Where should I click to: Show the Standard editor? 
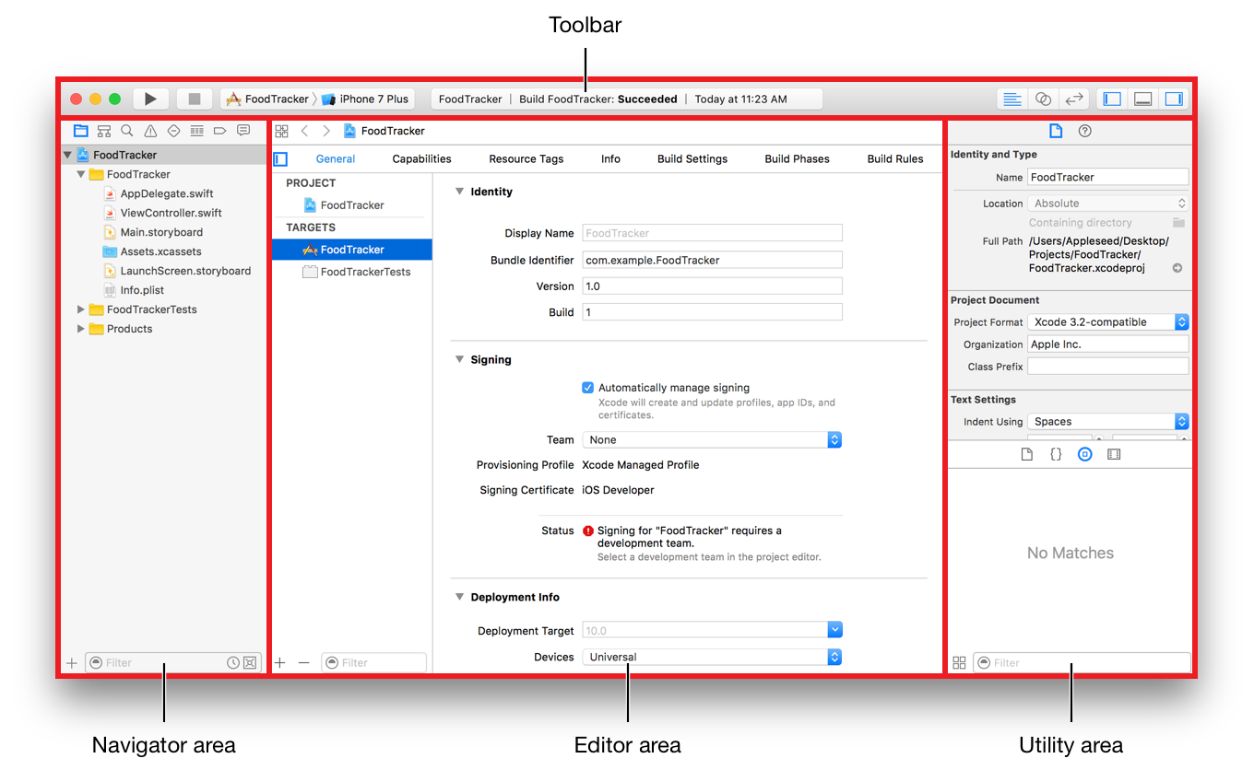1012,99
